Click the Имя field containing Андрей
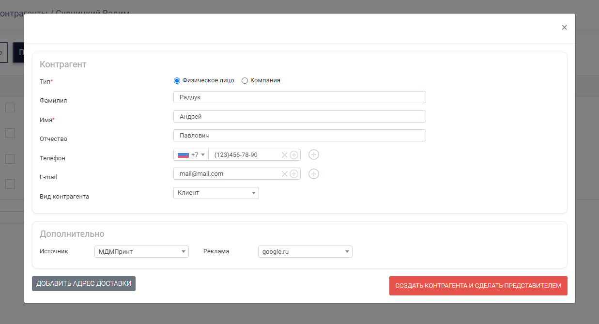This screenshot has height=324, width=599. pos(300,117)
